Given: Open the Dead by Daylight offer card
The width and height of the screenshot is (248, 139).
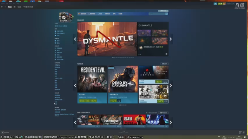Looking at the screenshot, I should [x=123, y=85].
